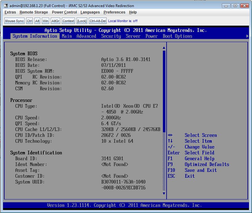Click the Ident Number label
The width and height of the screenshot is (252, 213).
click(31, 165)
